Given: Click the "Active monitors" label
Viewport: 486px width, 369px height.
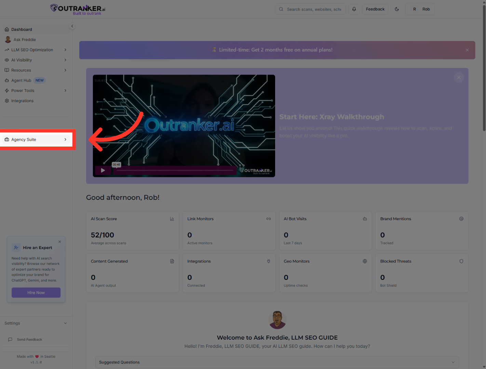Looking at the screenshot, I should click(x=200, y=243).
